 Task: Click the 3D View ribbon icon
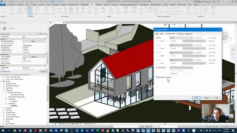77,11
